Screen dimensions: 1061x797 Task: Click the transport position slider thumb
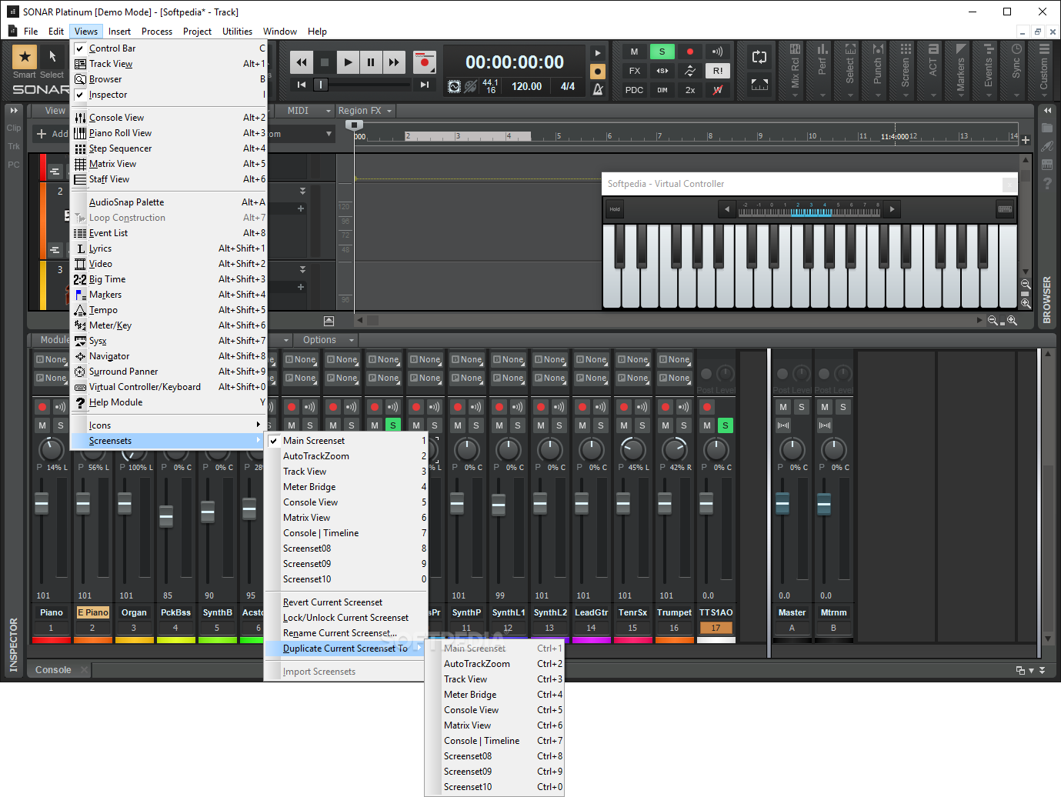(321, 85)
